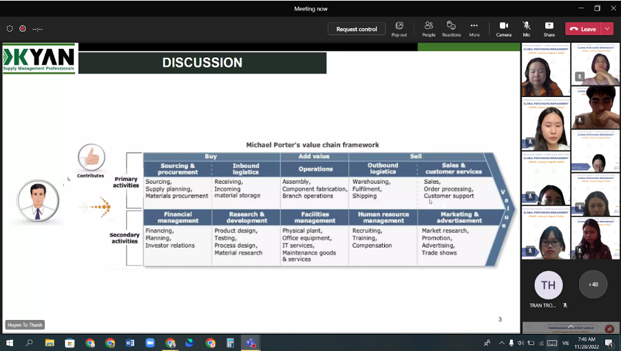Image resolution: width=621 pixels, height=351 pixels.
Task: Open Microsoft Store from the taskbar
Action: coord(70,343)
